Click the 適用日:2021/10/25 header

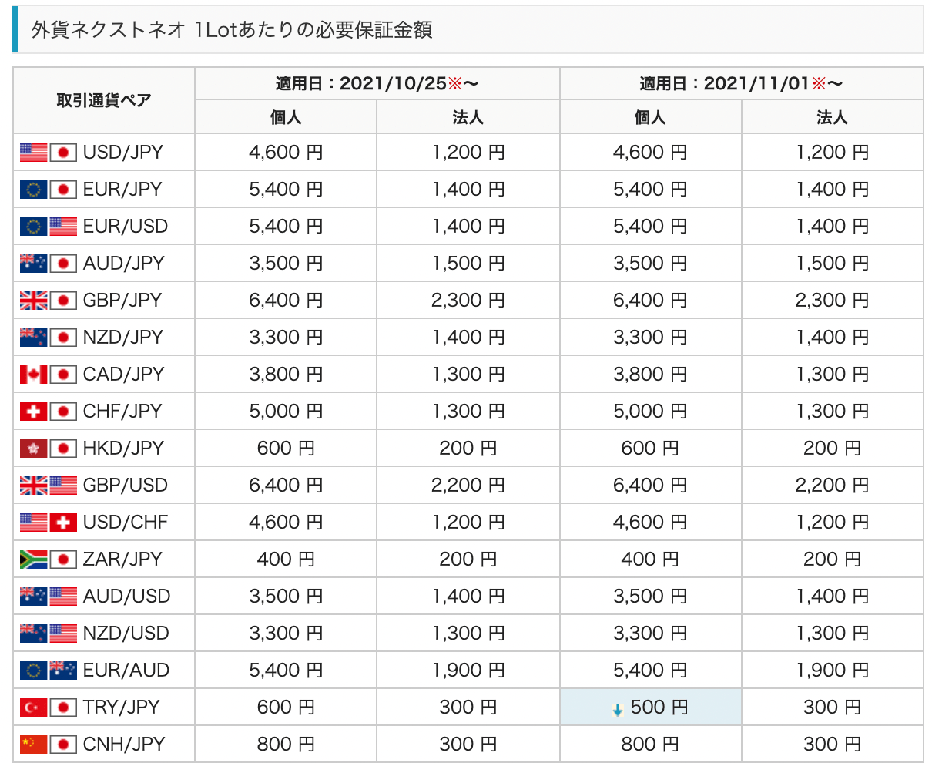coord(377,83)
